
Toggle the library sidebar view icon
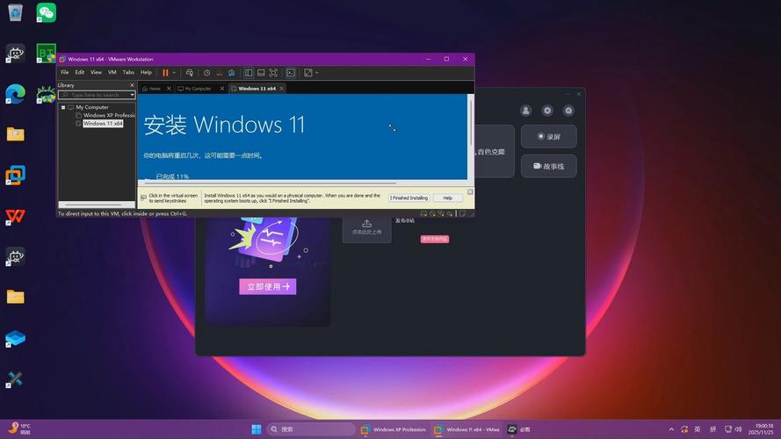pyautogui.click(x=249, y=73)
